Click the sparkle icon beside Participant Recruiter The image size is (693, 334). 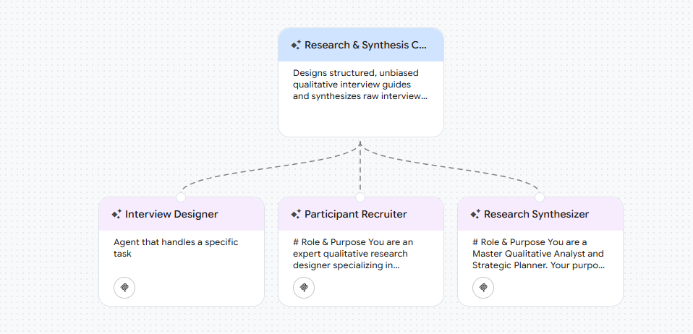click(296, 214)
